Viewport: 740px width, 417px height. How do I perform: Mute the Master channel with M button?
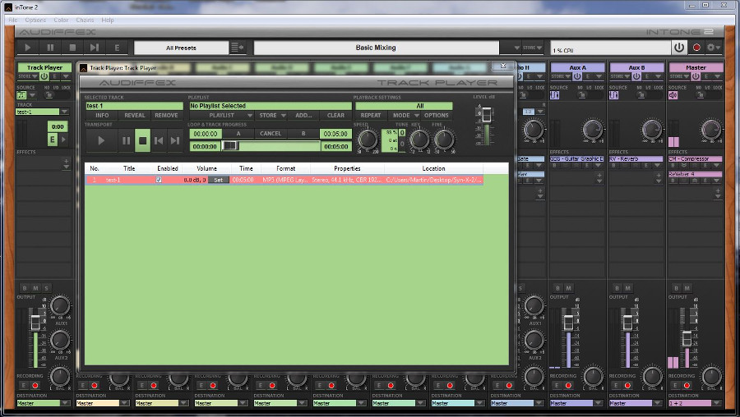point(687,288)
